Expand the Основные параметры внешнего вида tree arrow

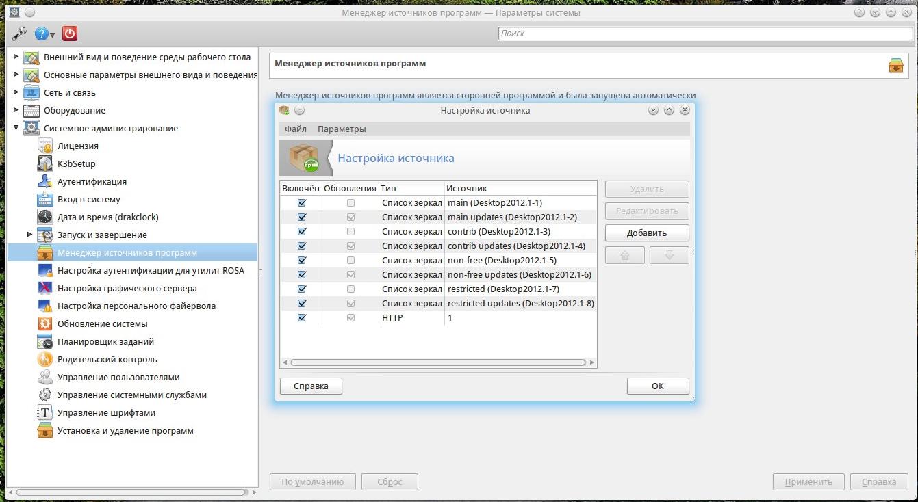pos(16,75)
